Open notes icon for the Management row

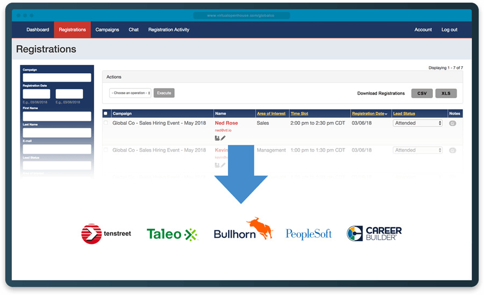[452, 150]
